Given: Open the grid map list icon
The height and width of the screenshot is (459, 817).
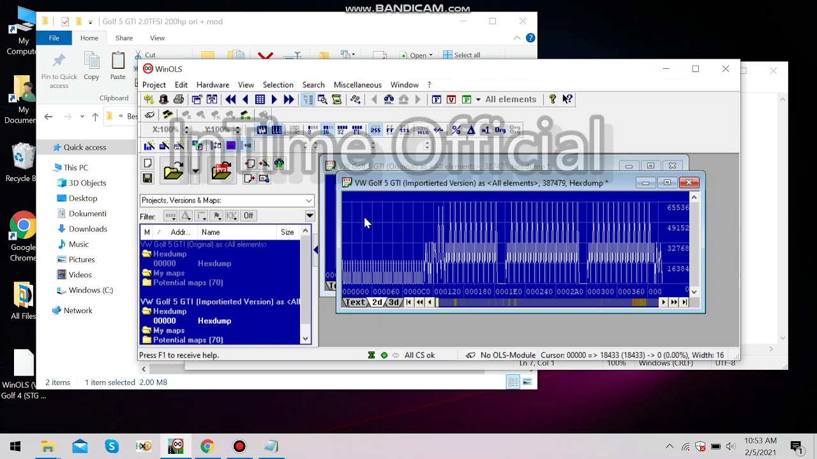Looking at the screenshot, I should coord(260,99).
